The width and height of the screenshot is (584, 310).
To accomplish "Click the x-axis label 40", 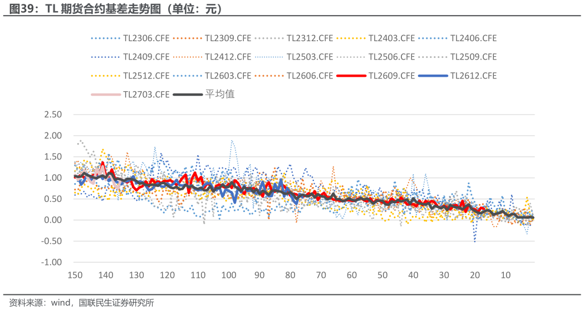I will [413, 275].
